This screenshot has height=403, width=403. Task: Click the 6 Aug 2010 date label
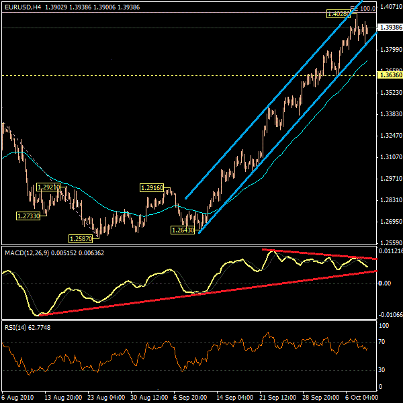pos(18,397)
